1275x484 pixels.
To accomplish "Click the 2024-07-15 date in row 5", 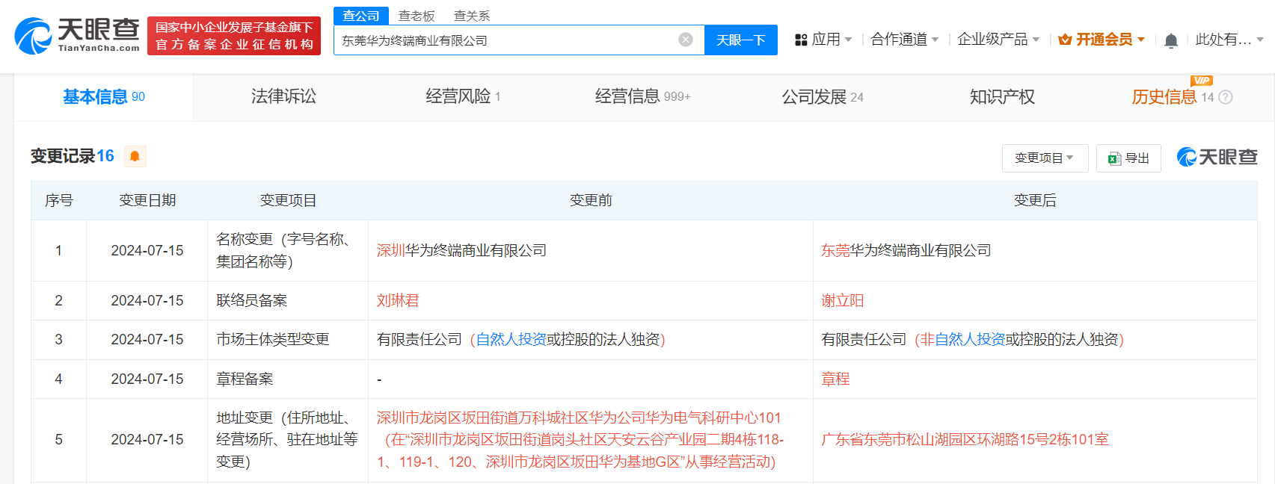I will 147,440.
